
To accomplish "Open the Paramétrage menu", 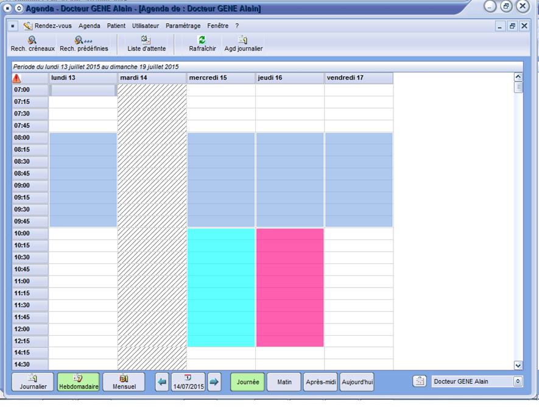I will 183,26.
